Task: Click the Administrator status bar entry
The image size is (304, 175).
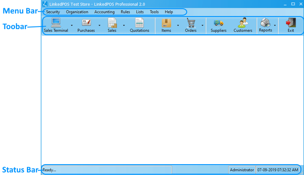Action: click(x=242, y=170)
